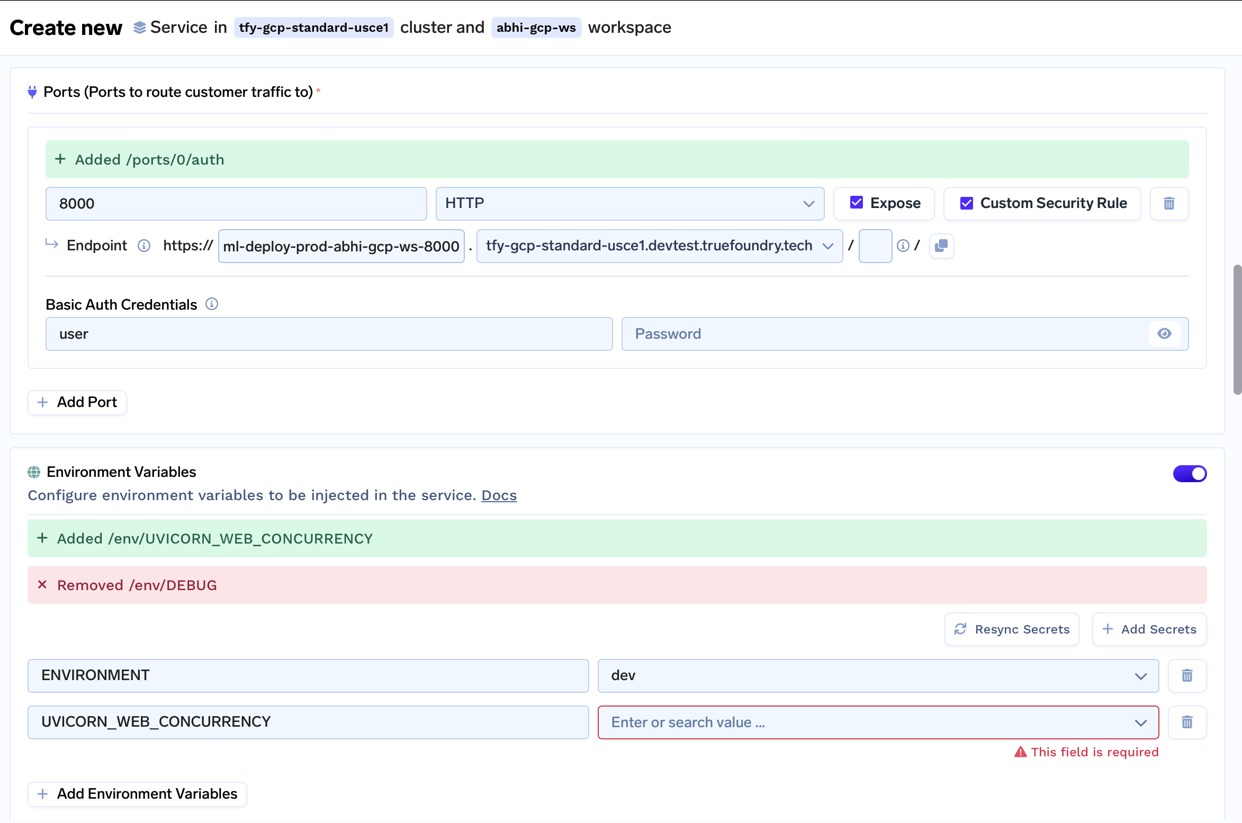Click info icon next to Endpoint label
1242x823 pixels.
click(x=144, y=246)
